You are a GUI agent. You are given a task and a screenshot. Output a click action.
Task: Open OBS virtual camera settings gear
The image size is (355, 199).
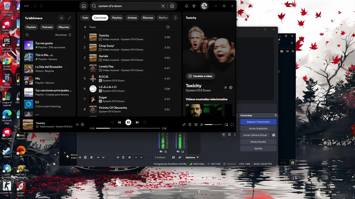coord(274,135)
